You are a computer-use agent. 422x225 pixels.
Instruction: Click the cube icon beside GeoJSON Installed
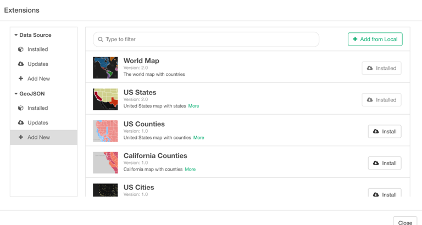pyautogui.click(x=21, y=108)
